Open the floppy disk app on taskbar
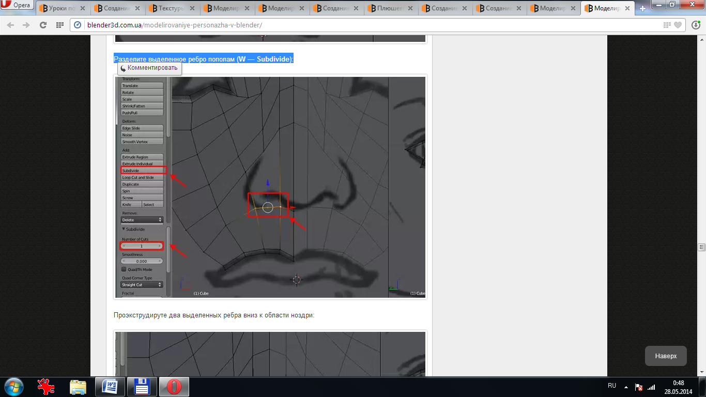This screenshot has height=397, width=706. point(142,387)
